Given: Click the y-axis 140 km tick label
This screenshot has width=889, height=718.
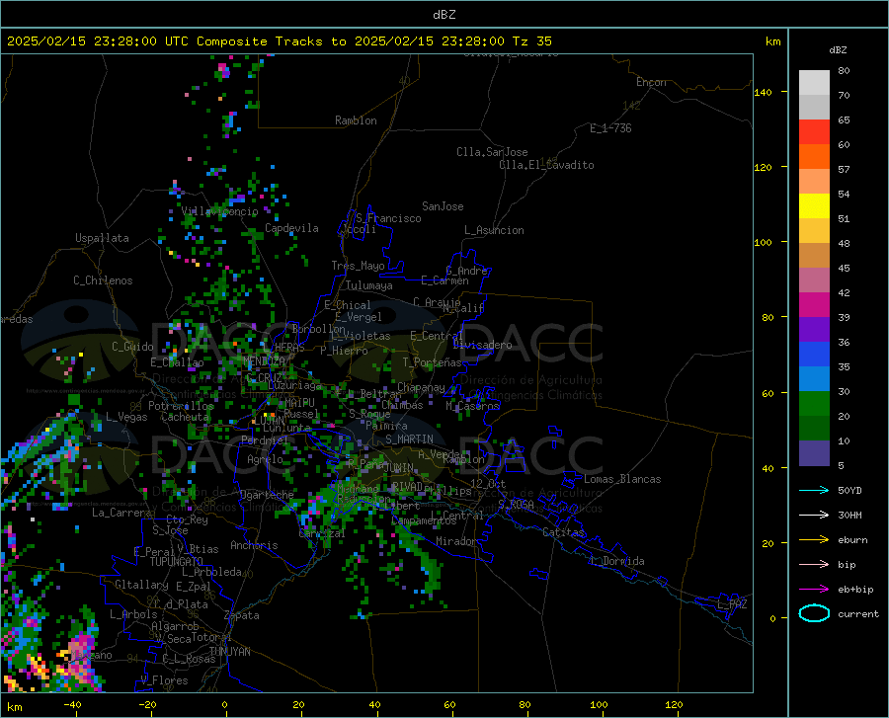Looking at the screenshot, I should [763, 92].
